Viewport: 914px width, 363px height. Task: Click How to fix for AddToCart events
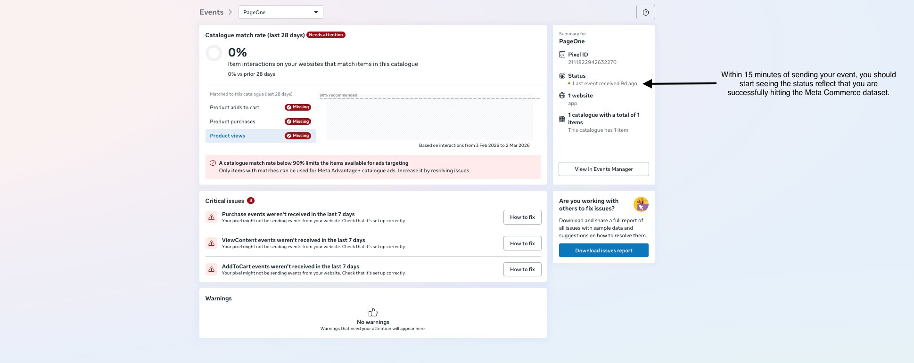[522, 269]
